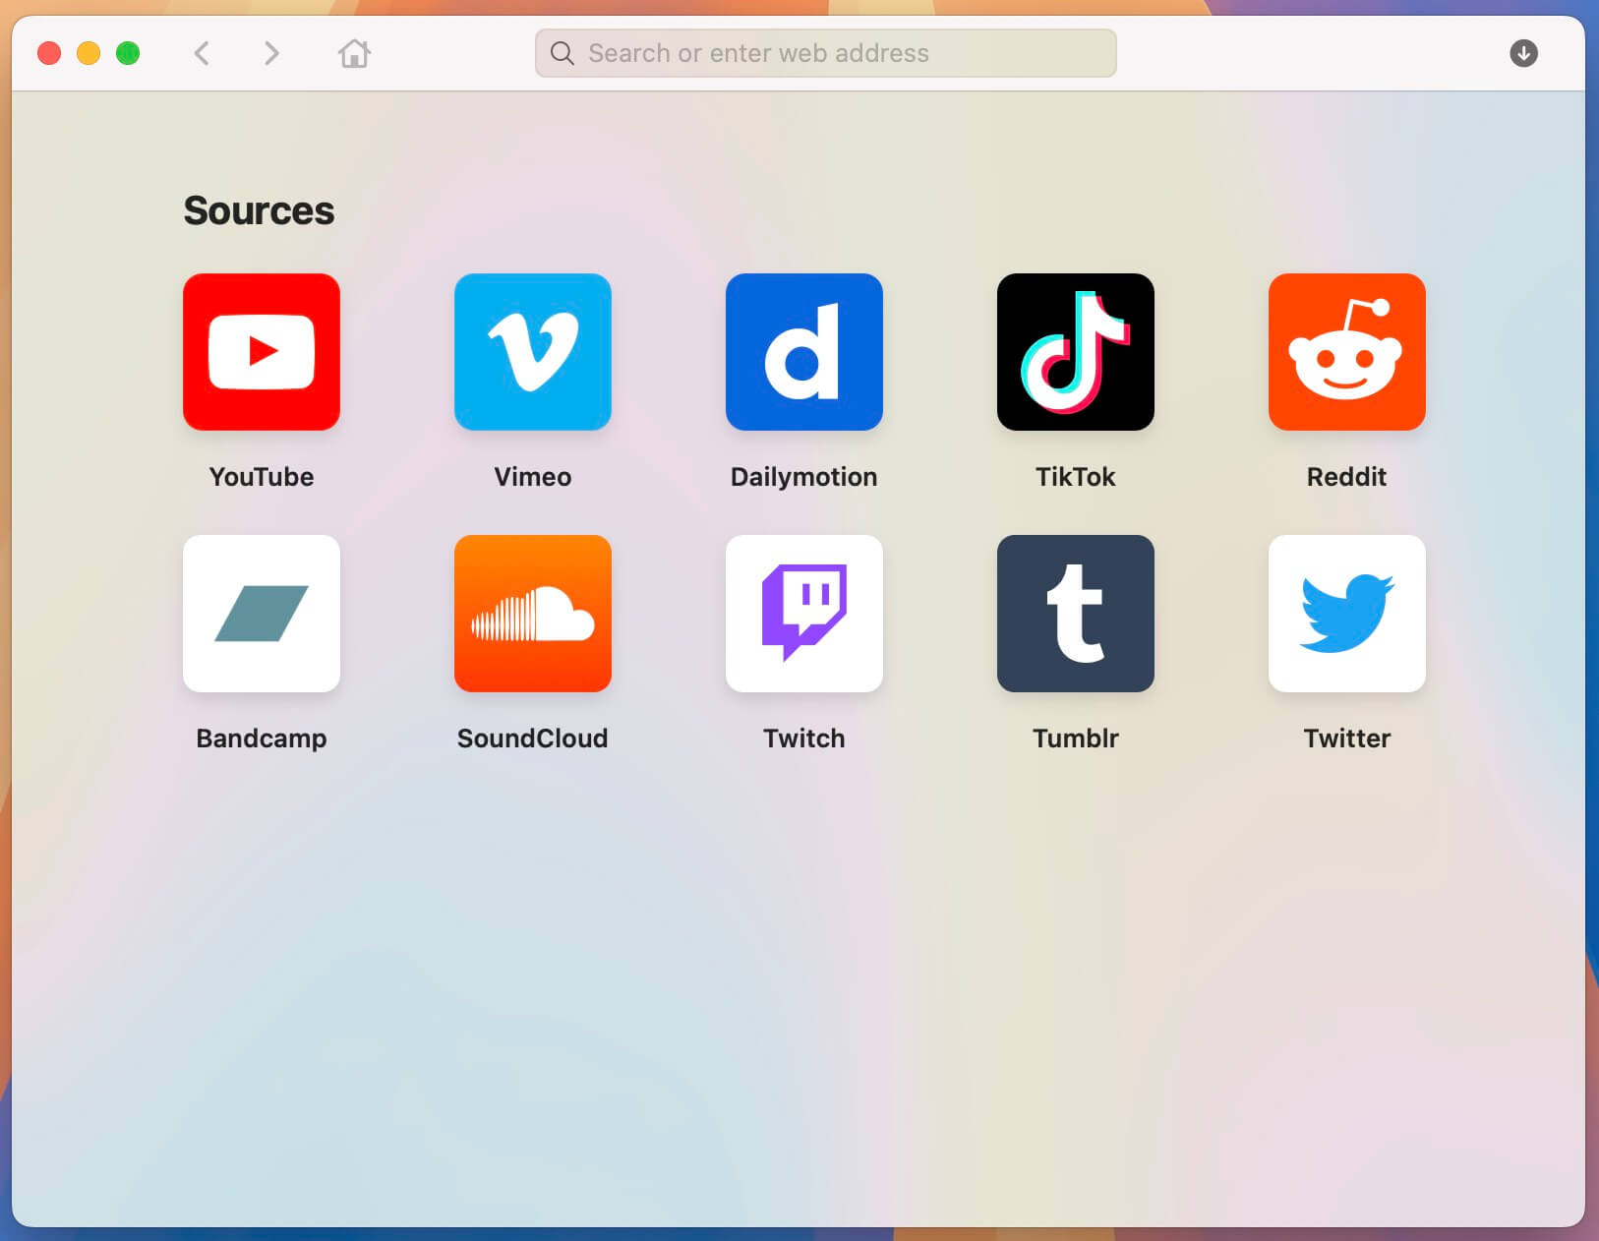Open the Twitch source icon
This screenshot has width=1599, height=1241.
coord(804,614)
